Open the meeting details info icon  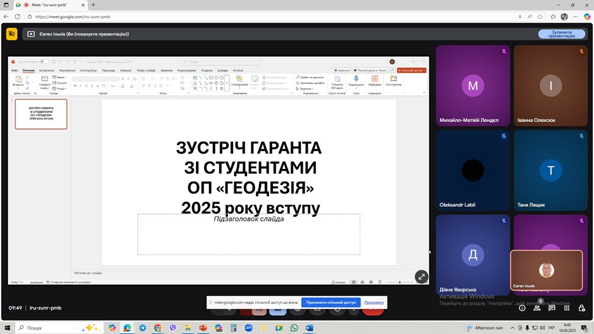pyautogui.click(x=522, y=308)
